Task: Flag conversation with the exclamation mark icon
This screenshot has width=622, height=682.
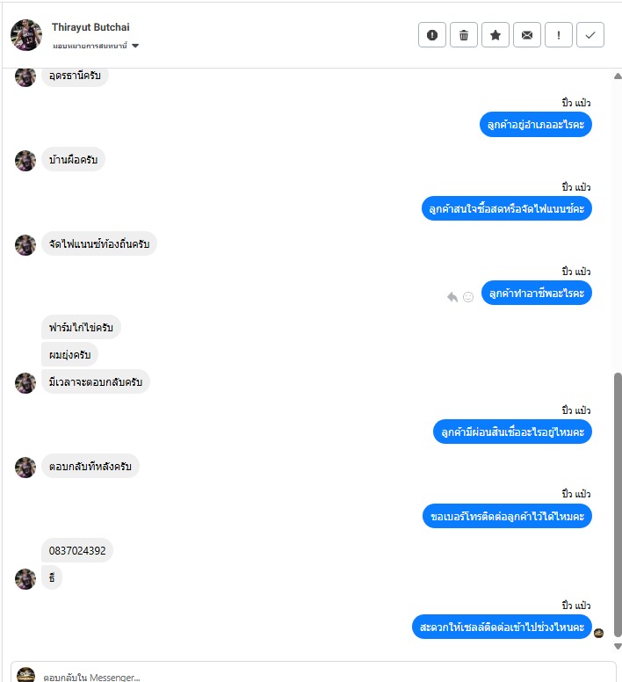Action: [559, 35]
